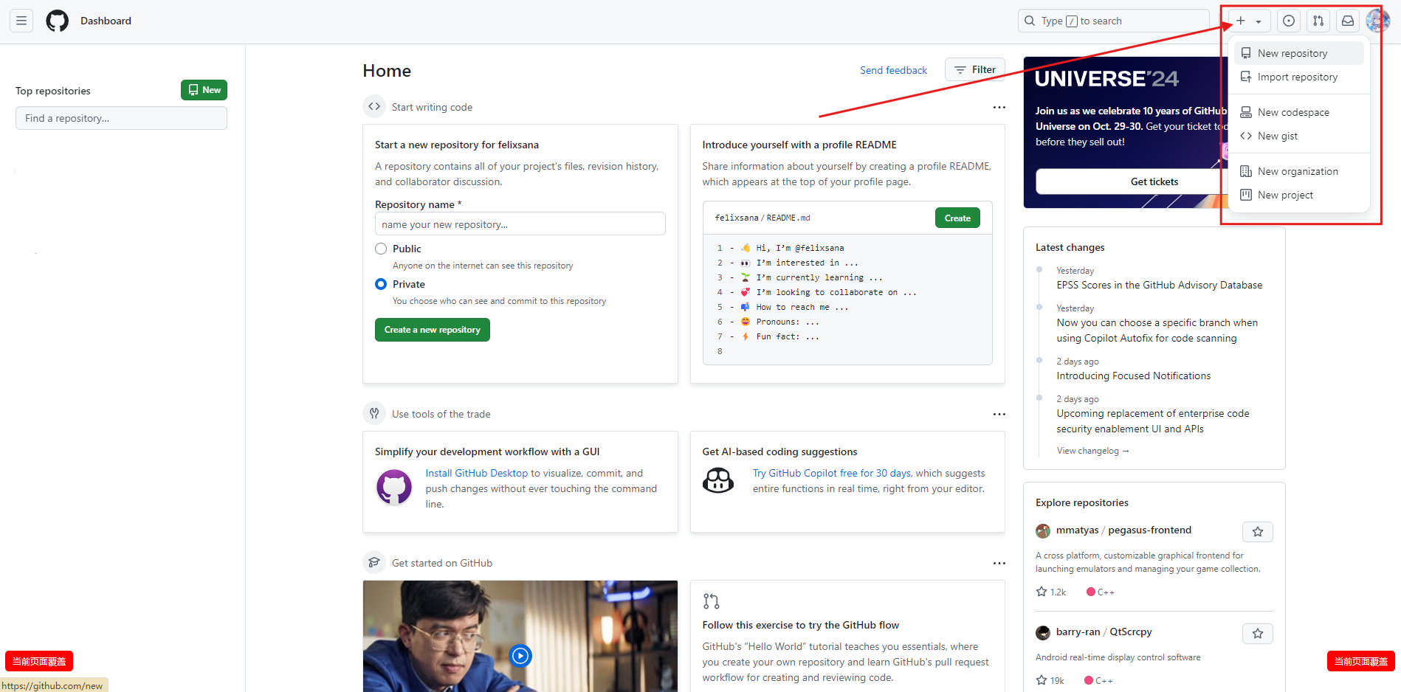This screenshot has height=692, width=1401.
Task: Click the Get tickets button
Action: click(x=1154, y=181)
